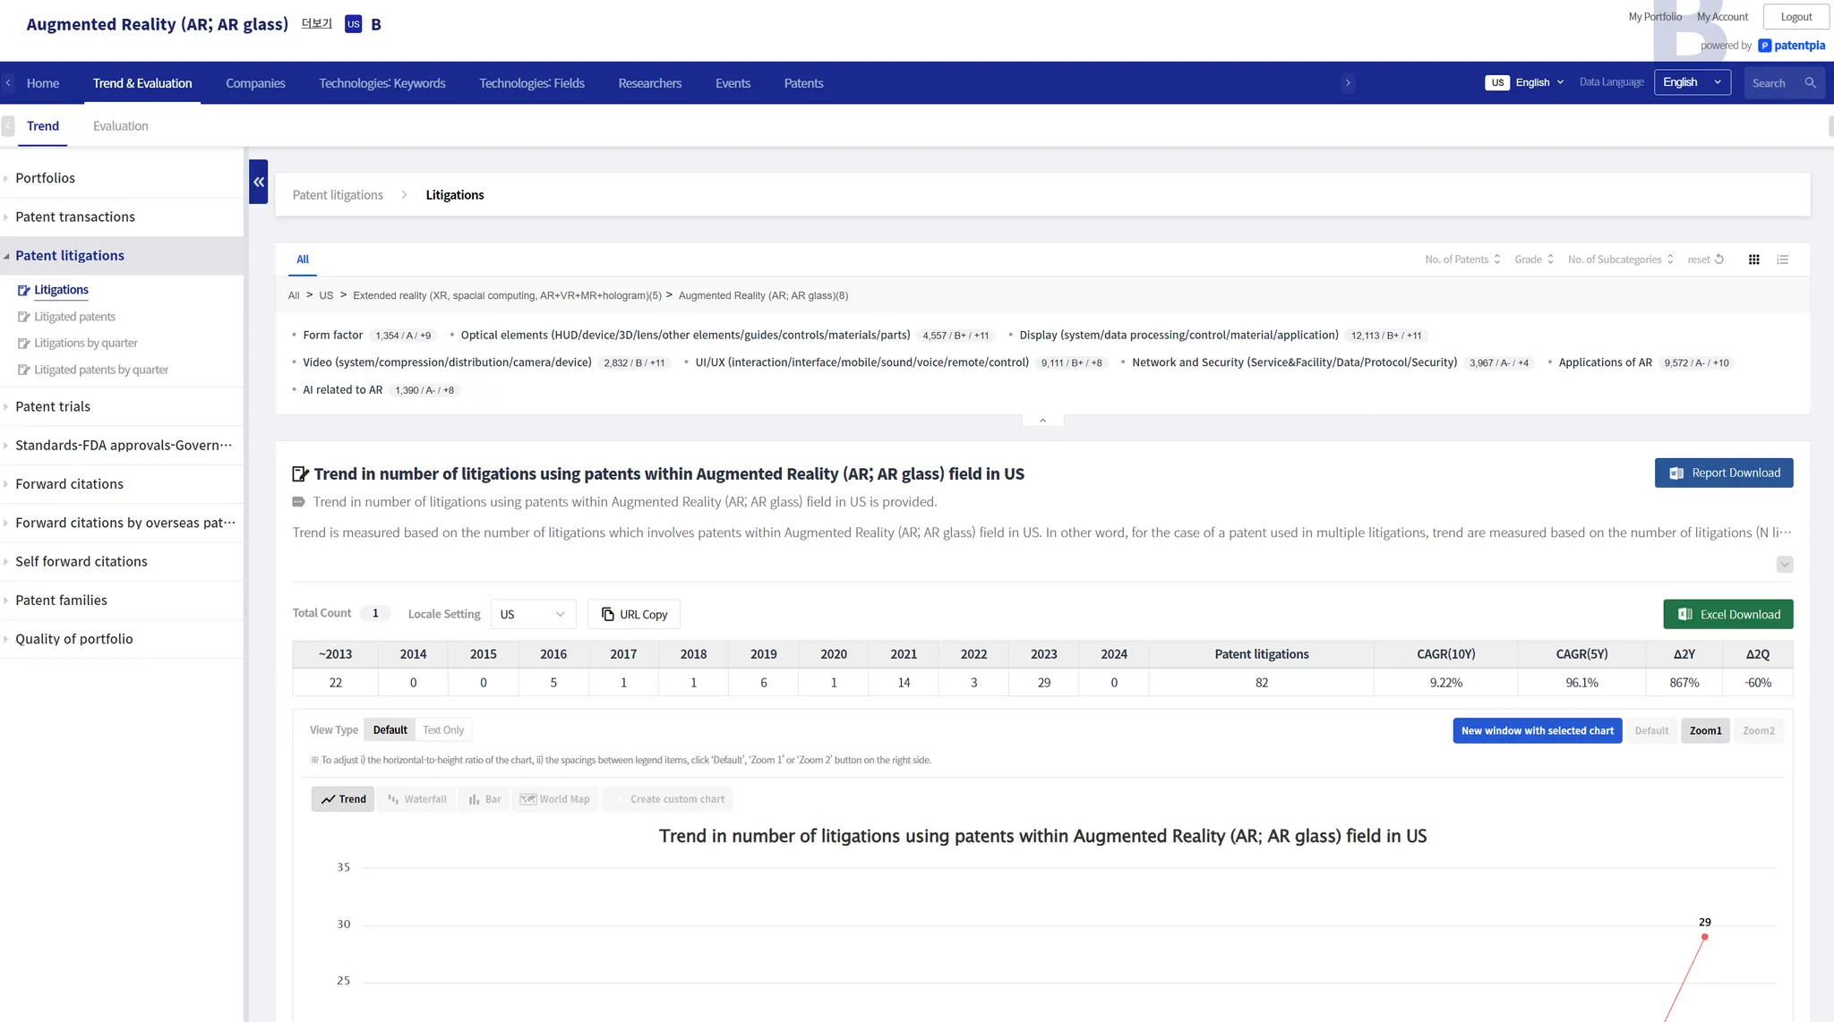This screenshot has height=1022, width=1834.
Task: Expand the Patent trials tree item
Action: (x=53, y=406)
